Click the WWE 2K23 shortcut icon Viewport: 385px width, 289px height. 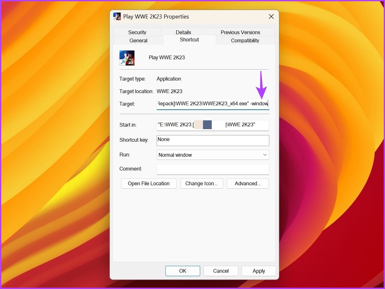(127, 58)
